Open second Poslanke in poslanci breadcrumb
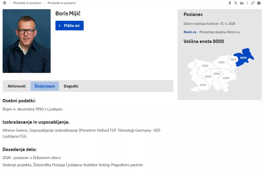264x170 pixels. point(62,3)
